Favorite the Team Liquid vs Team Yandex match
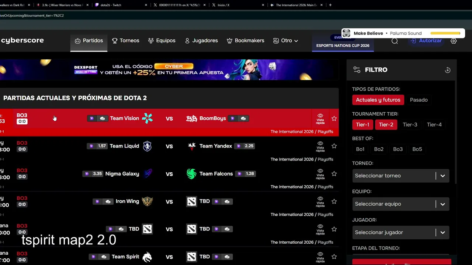The width and height of the screenshot is (472, 265). [334, 146]
